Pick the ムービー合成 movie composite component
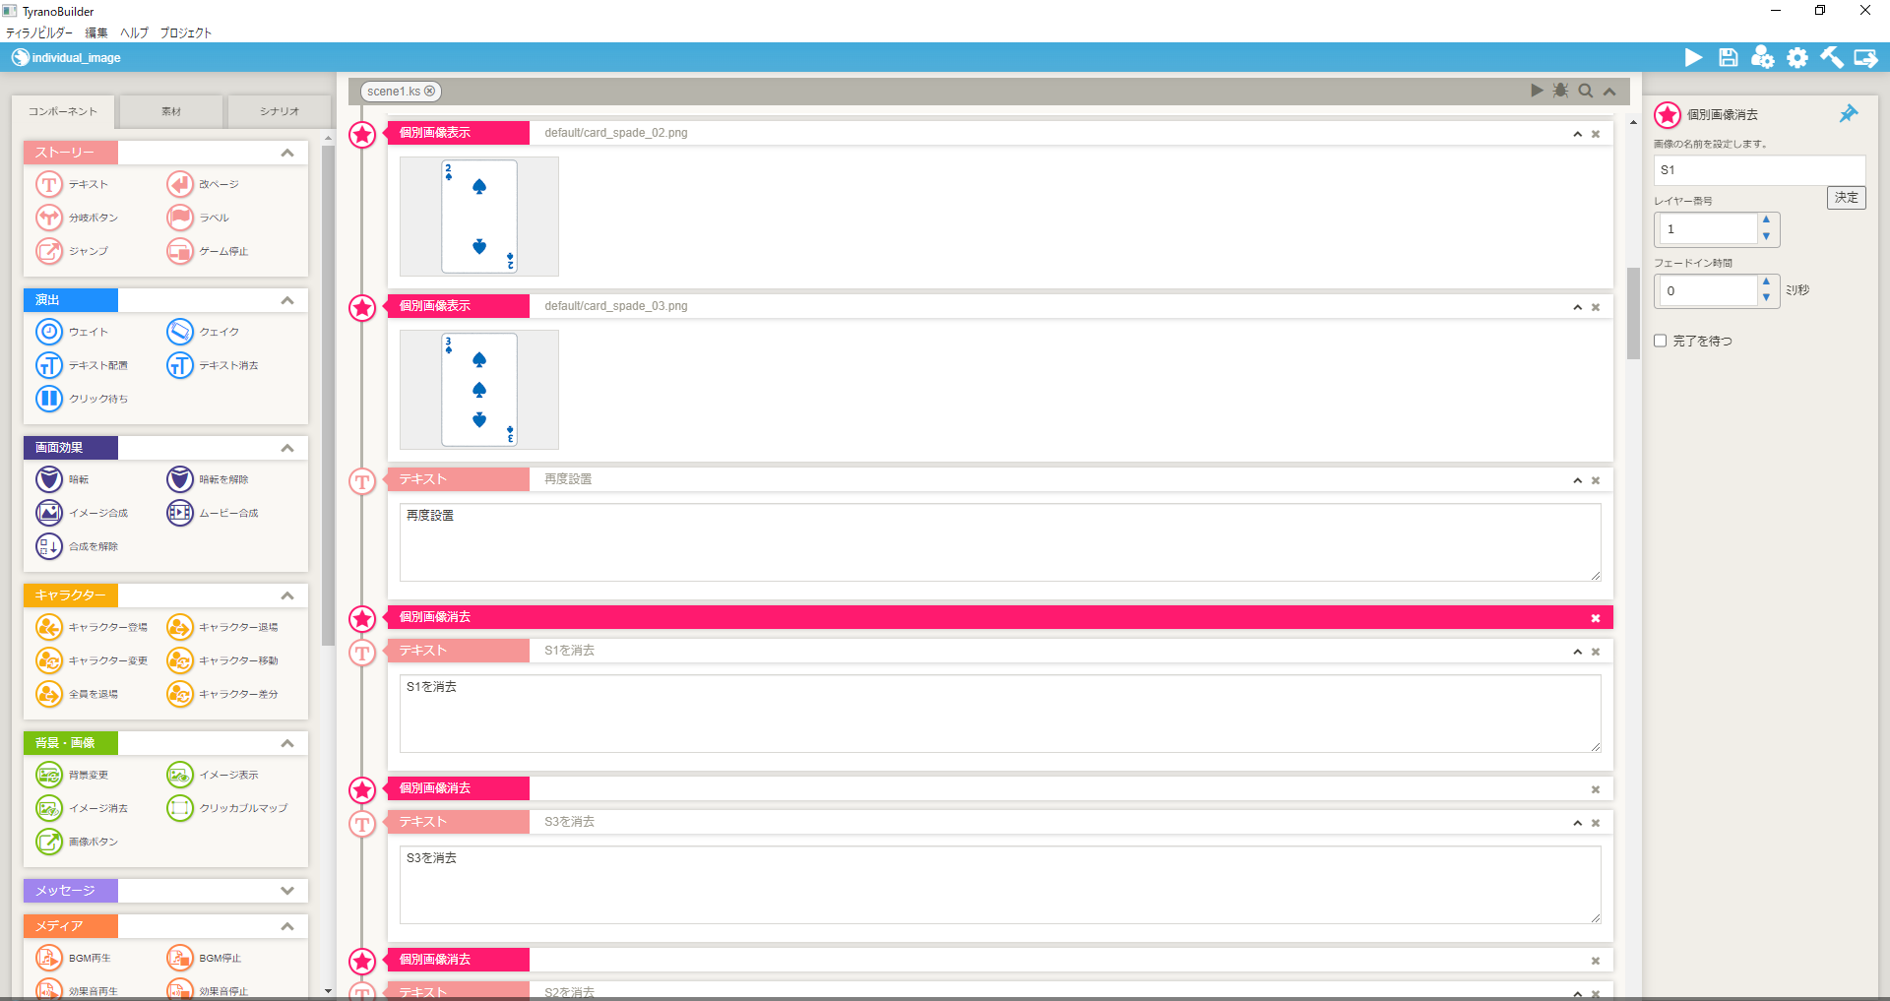Image resolution: width=1890 pixels, height=1001 pixels. click(x=213, y=513)
